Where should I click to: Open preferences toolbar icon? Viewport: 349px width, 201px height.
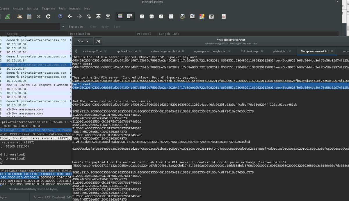click(211, 17)
